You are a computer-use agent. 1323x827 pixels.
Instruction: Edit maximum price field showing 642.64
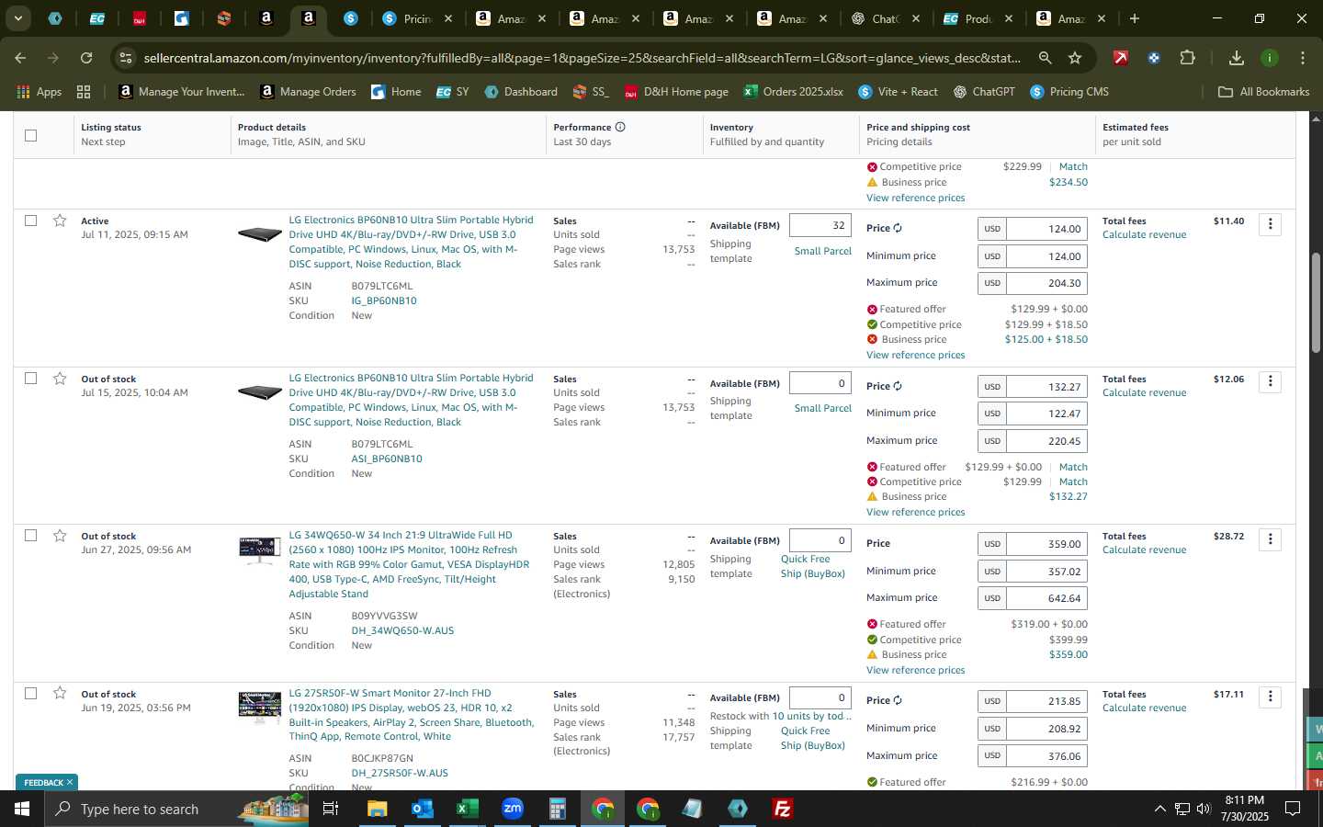pos(1046,598)
